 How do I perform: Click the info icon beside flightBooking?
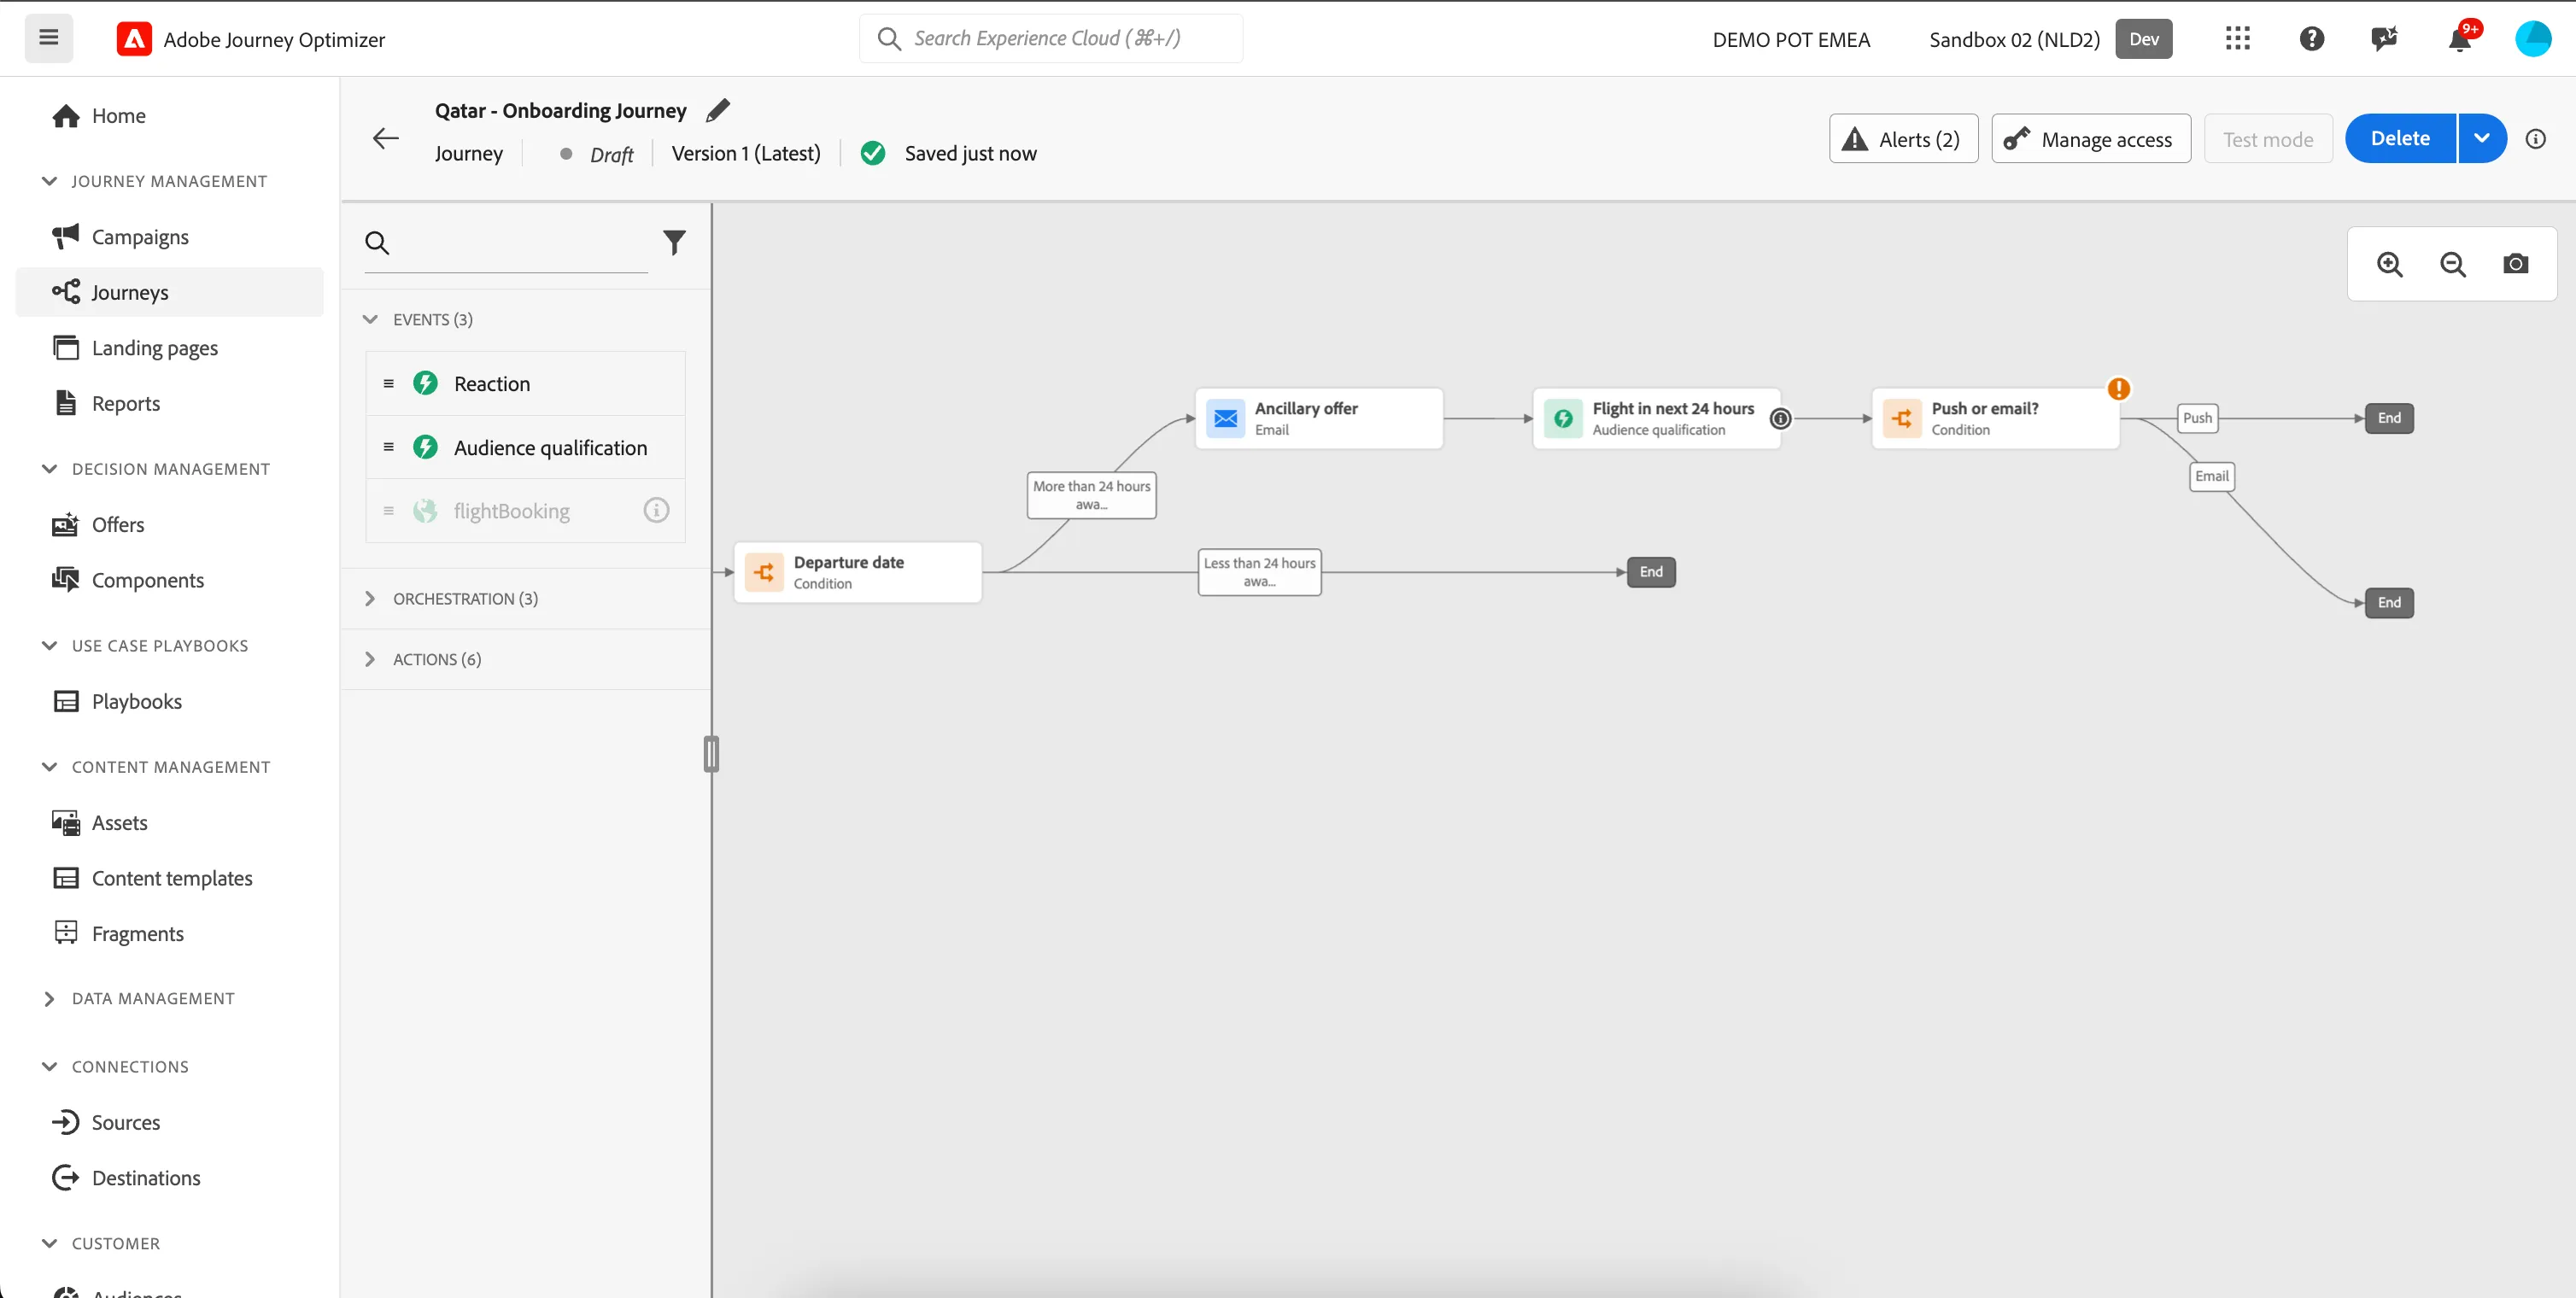point(656,510)
